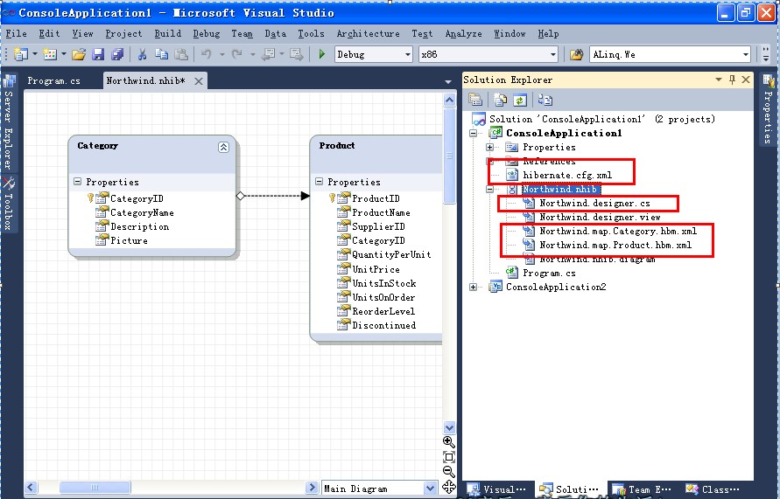The width and height of the screenshot is (780, 499).
Task: Click the Redo arrow icon
Action: tap(236, 54)
